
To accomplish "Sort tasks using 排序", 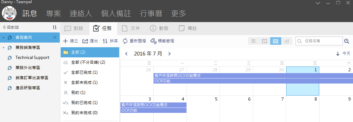I will point(110,41).
